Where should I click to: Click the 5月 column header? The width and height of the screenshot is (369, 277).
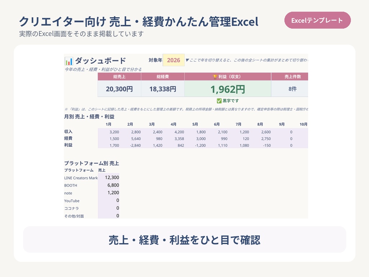tap(195, 124)
